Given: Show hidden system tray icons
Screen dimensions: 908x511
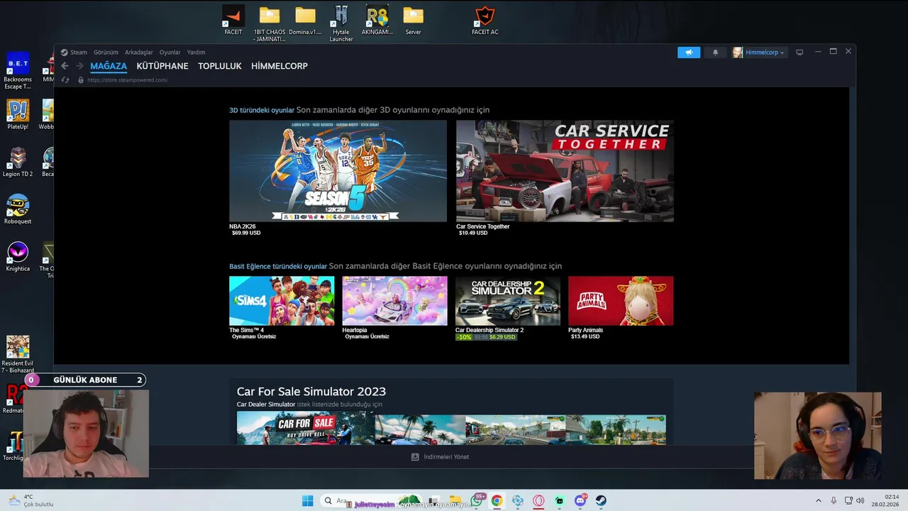Looking at the screenshot, I should coord(818,501).
